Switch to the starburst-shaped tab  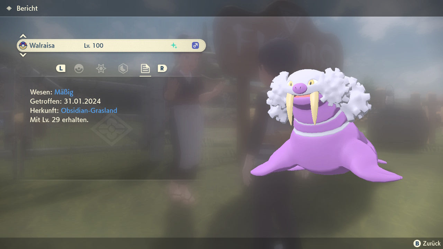click(101, 68)
